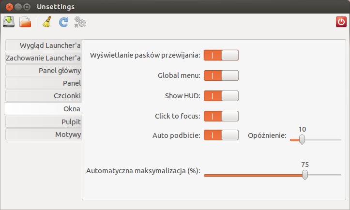The width and height of the screenshot is (350, 210).
Task: Open the Wygląd Launcher'a tab
Action: (44, 45)
